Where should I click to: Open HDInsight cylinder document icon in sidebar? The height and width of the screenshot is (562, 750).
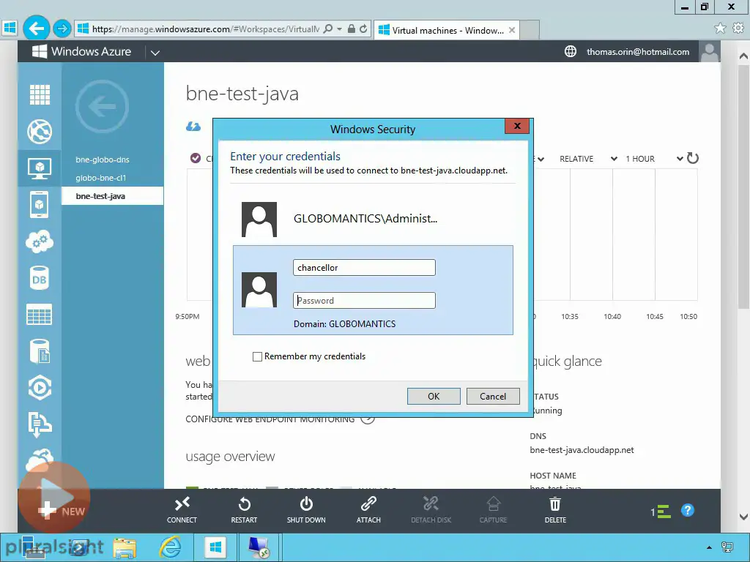[40, 351]
